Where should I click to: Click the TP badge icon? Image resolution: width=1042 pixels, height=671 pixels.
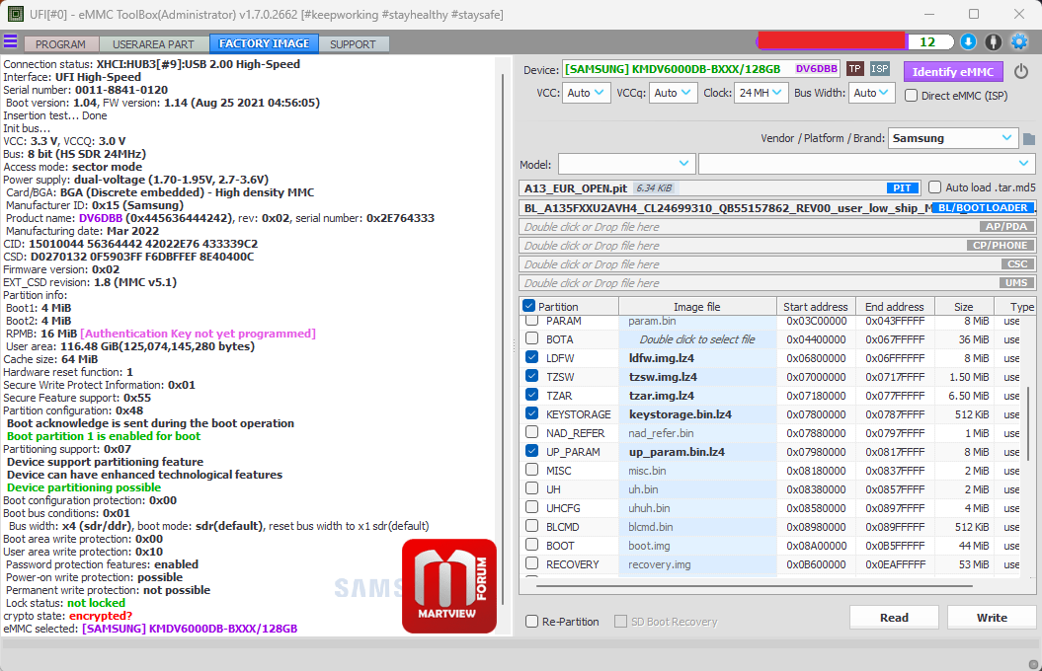(855, 69)
